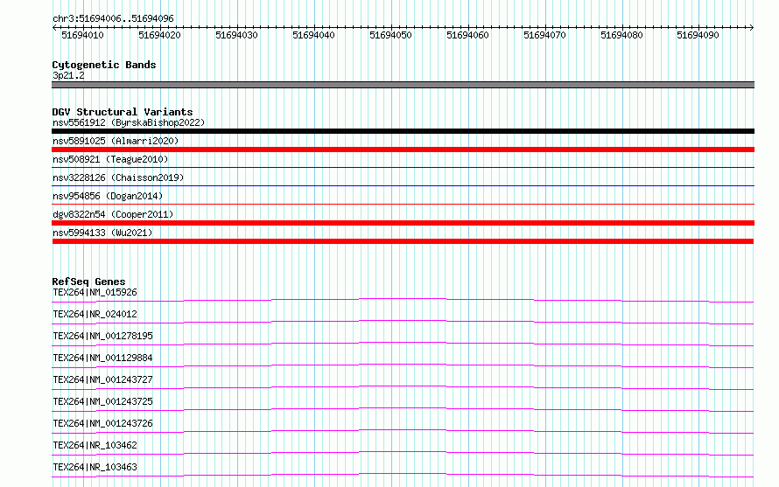Viewport: 779px width, 487px height.
Task: Select transcript TEX264|NM_001278195
Action: click(102, 336)
